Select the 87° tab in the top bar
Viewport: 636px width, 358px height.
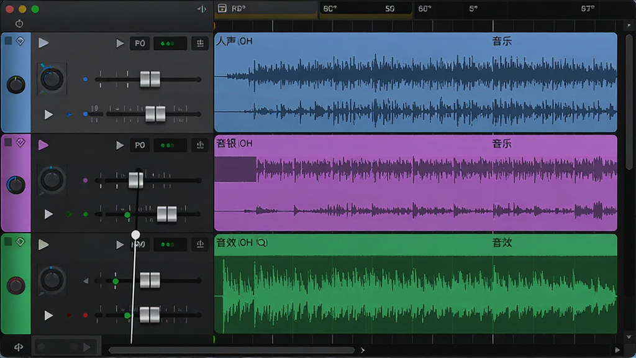tap(588, 8)
